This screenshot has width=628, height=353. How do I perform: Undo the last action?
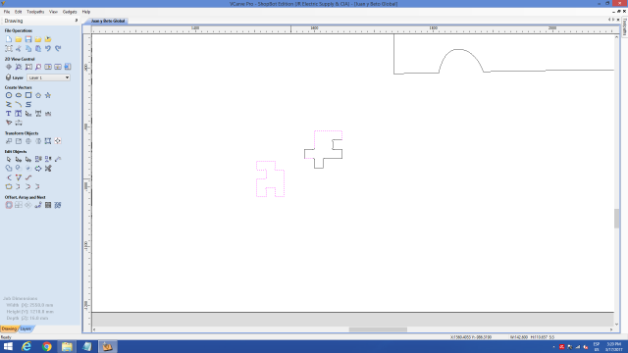48,48
